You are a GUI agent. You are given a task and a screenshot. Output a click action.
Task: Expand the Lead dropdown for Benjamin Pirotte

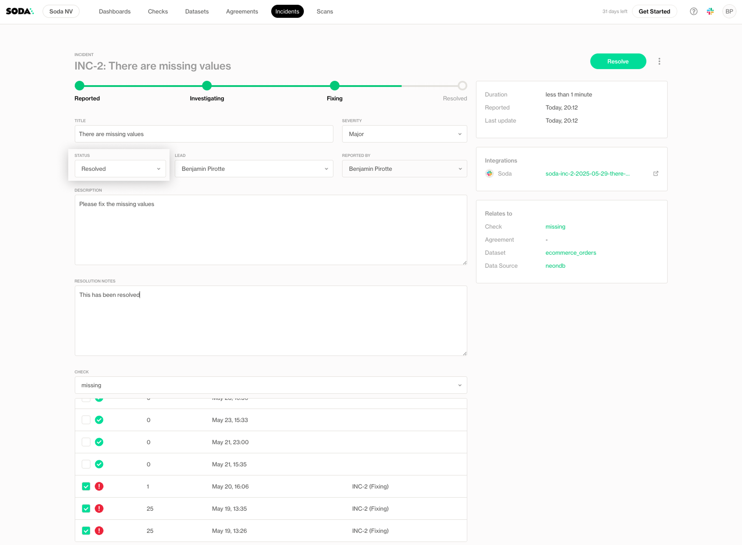(x=254, y=169)
